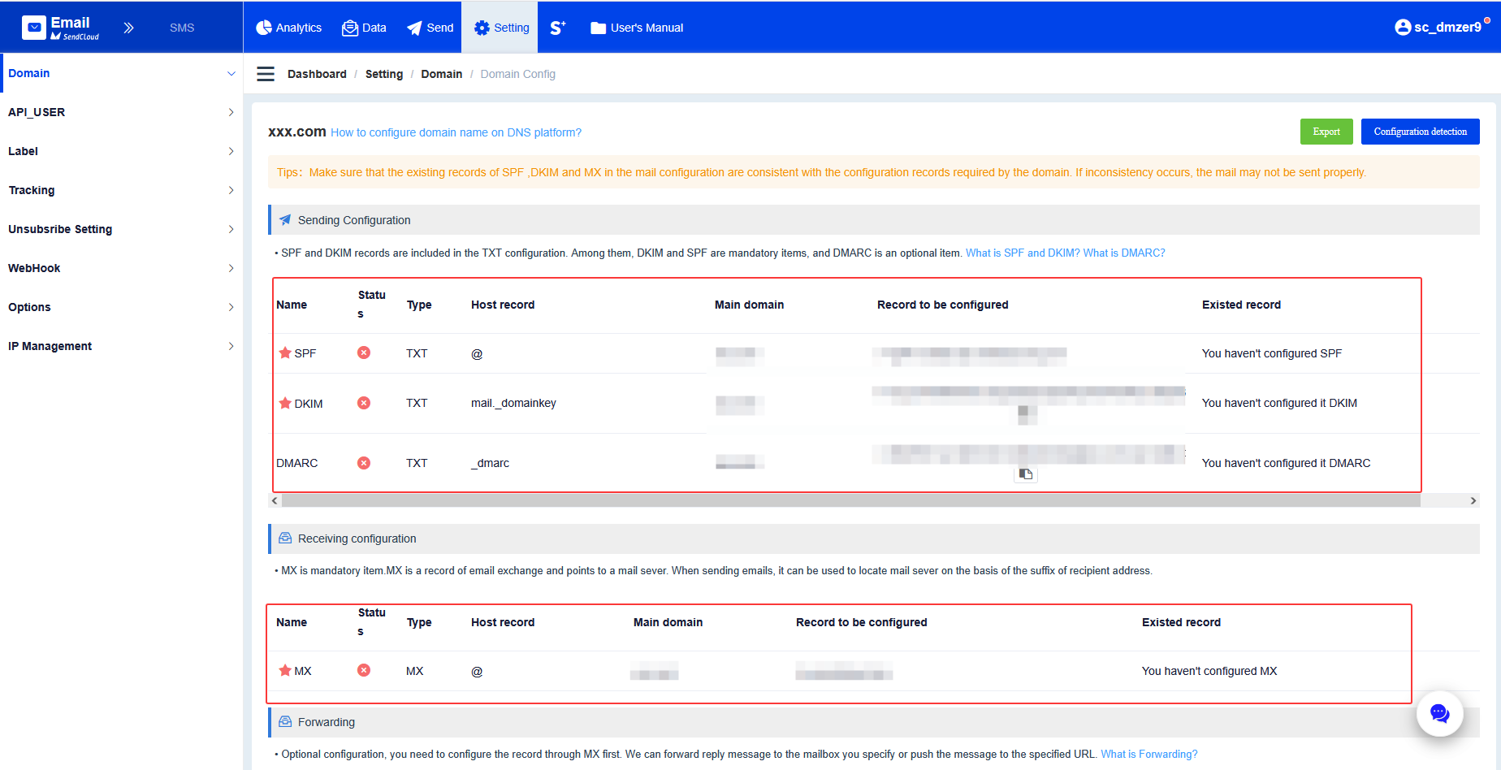Switch to the SMS product tab

coord(182,28)
